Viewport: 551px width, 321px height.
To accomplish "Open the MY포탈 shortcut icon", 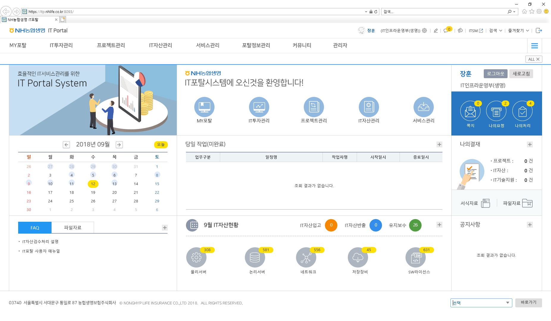I will coord(204,107).
